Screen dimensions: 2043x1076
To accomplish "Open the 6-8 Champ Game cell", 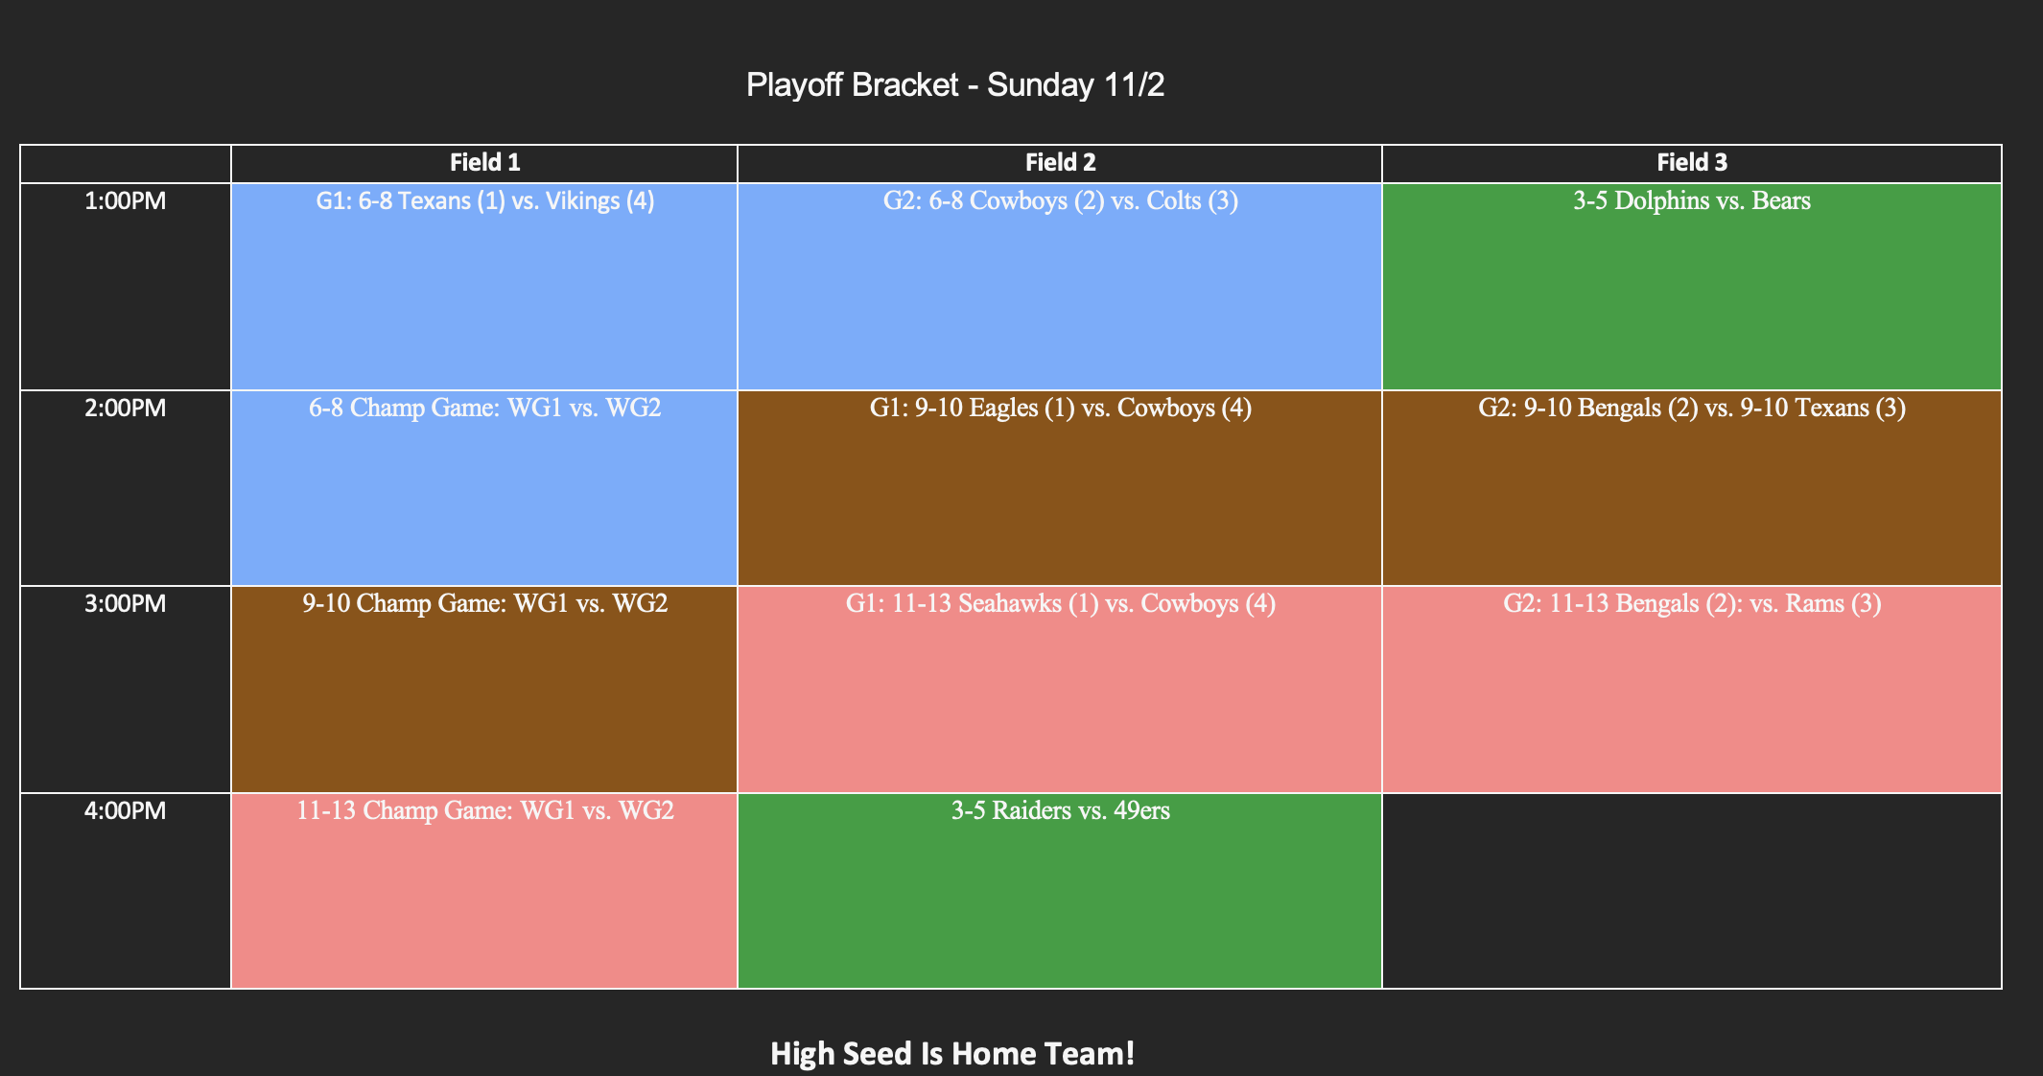I will pos(484,409).
